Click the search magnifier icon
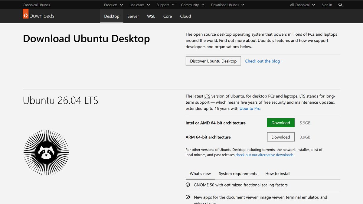The image size is (363, 204). pyautogui.click(x=340, y=5)
